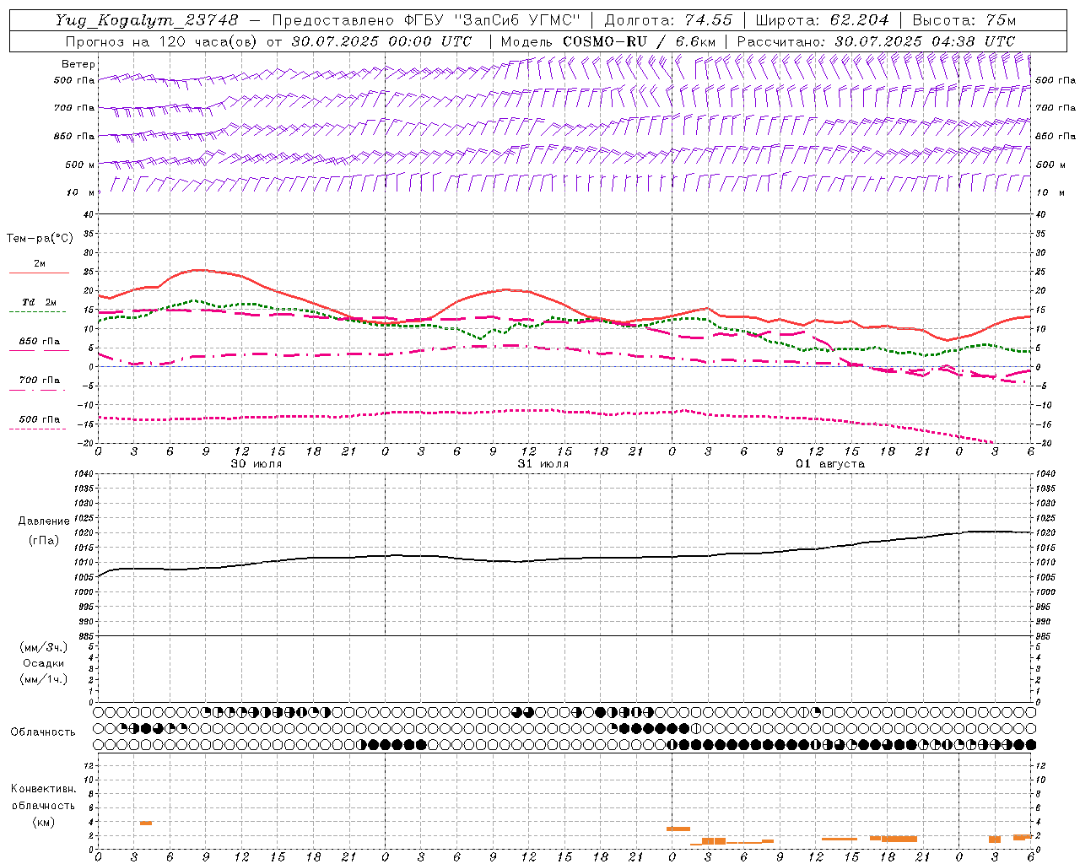Click the Облачность cloud cover label
Image resolution: width=1080 pixels, height=864 pixels.
click(43, 732)
